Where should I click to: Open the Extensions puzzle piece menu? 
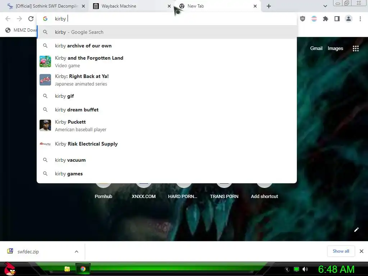(325, 19)
